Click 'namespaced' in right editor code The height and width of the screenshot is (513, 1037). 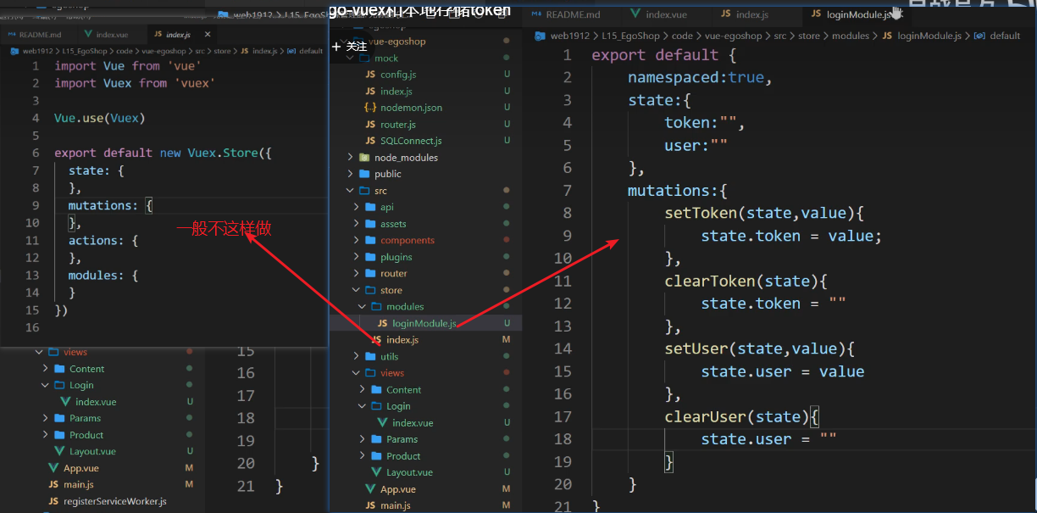[x=674, y=77]
